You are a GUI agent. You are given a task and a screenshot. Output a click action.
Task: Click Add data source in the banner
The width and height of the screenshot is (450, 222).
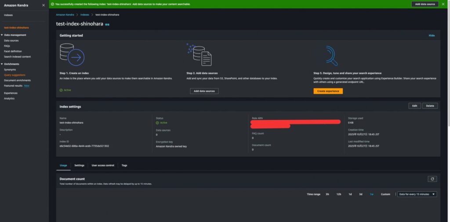(425, 4)
